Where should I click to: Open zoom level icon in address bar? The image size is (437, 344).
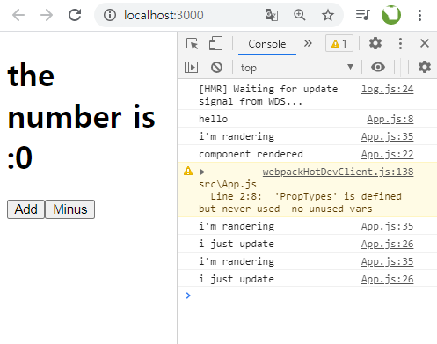pyautogui.click(x=300, y=15)
